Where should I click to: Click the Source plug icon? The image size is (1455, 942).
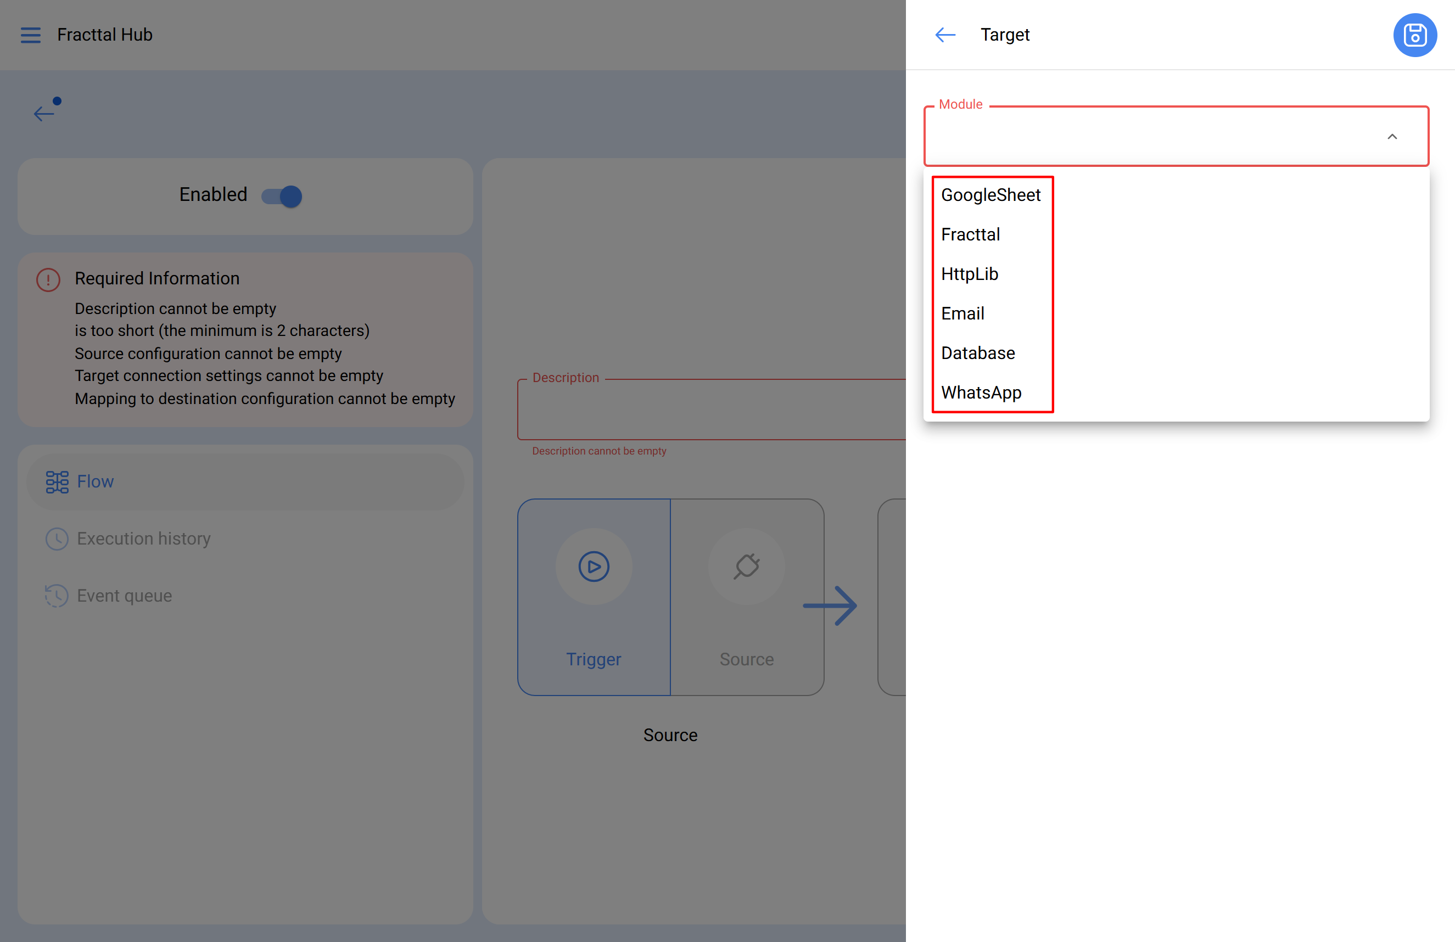point(746,566)
